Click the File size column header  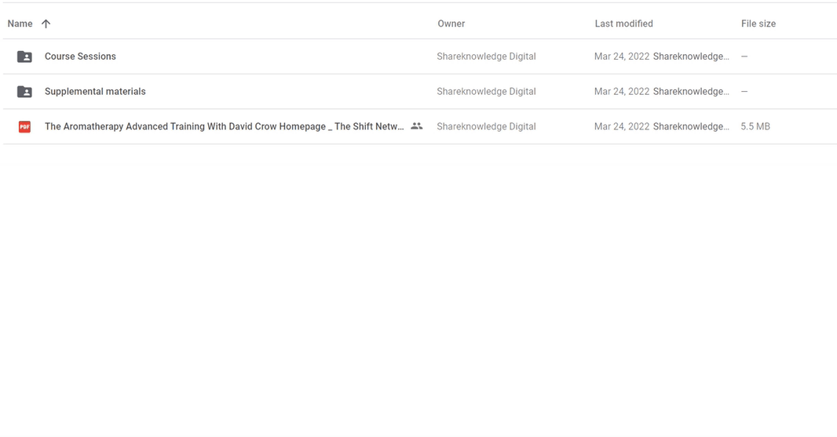click(758, 24)
